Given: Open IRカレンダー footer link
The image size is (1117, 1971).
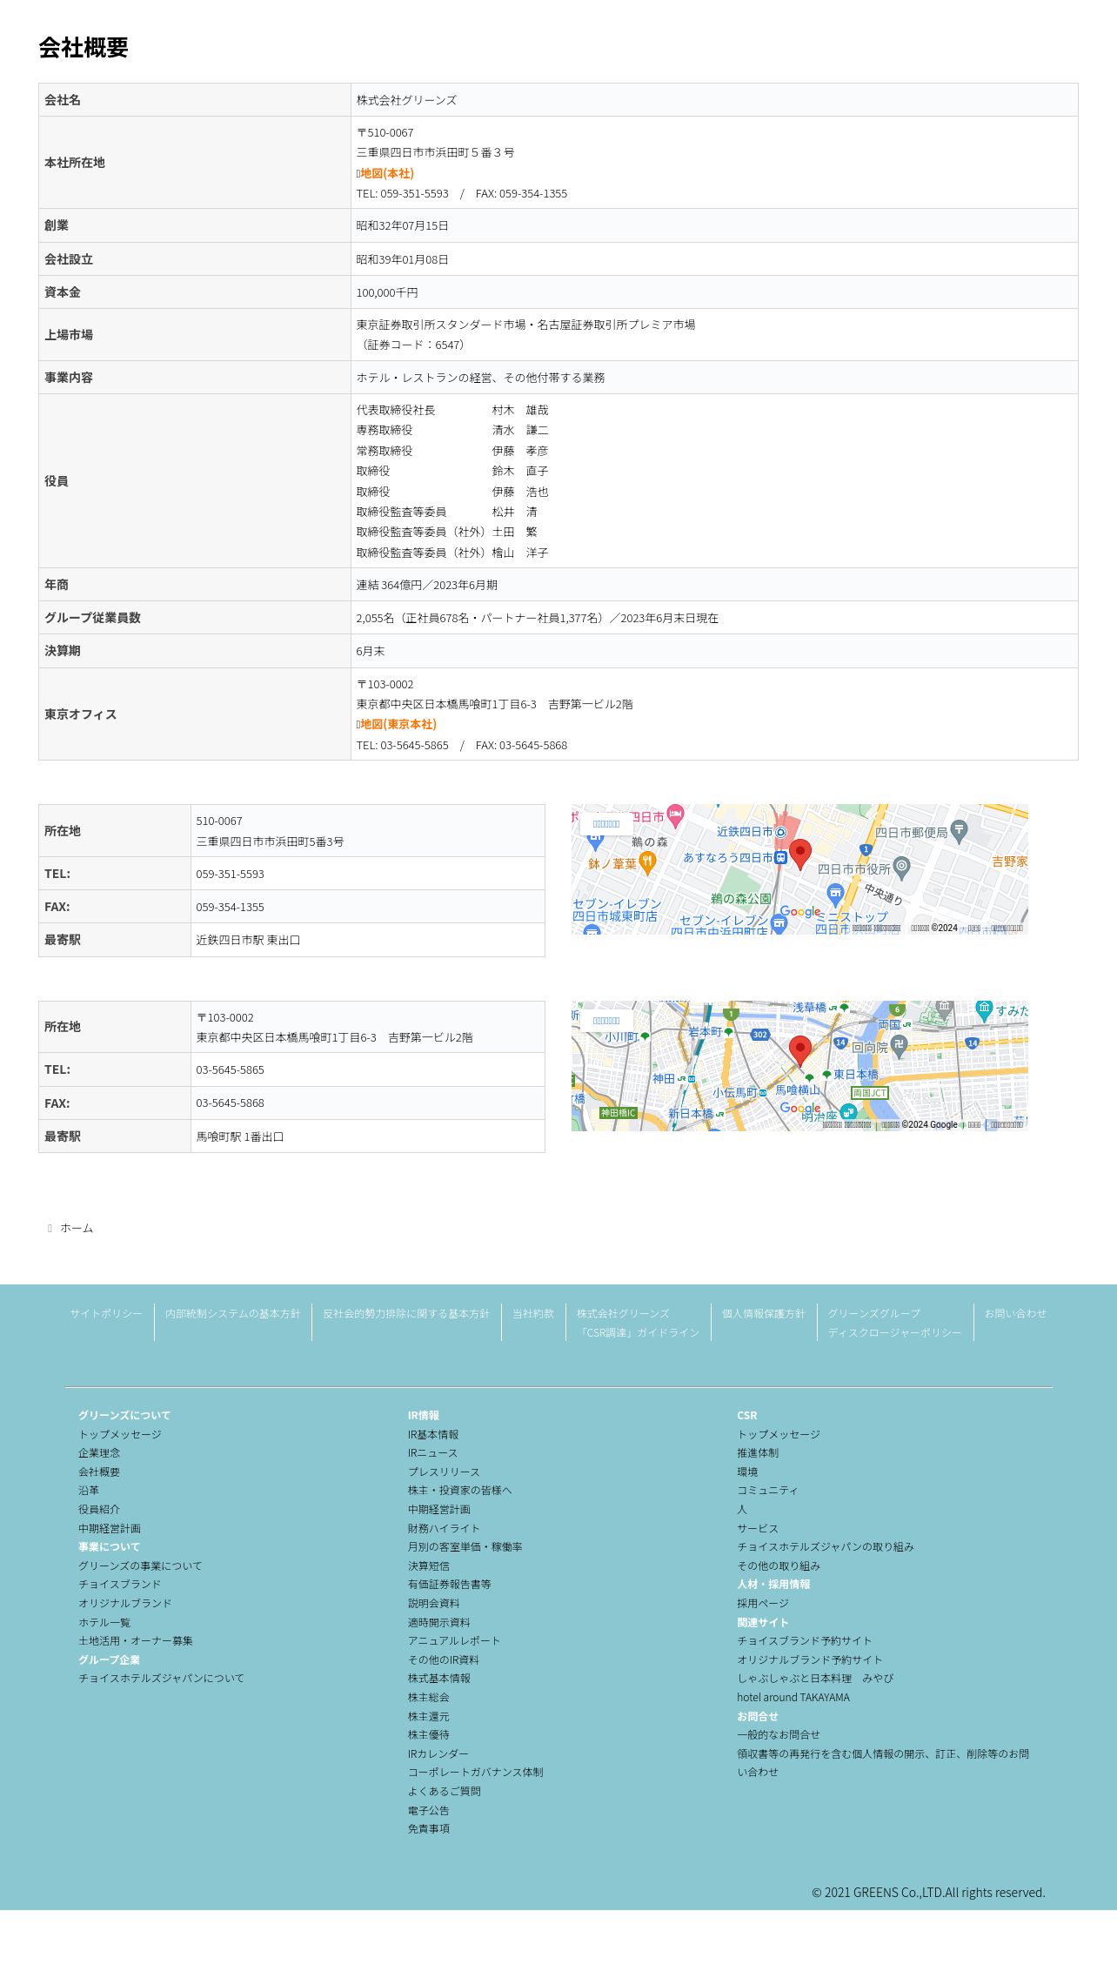Looking at the screenshot, I should pyautogui.click(x=438, y=1753).
